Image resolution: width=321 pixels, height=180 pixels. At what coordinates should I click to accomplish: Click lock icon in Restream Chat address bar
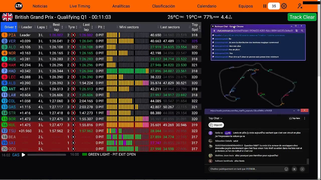click(x=214, y=31)
